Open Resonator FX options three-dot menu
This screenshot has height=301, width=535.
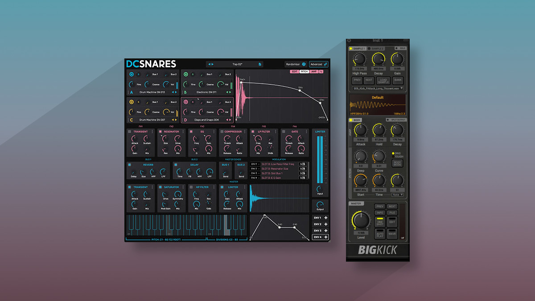183,132
